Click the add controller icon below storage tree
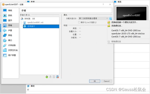 (x=47, y=77)
